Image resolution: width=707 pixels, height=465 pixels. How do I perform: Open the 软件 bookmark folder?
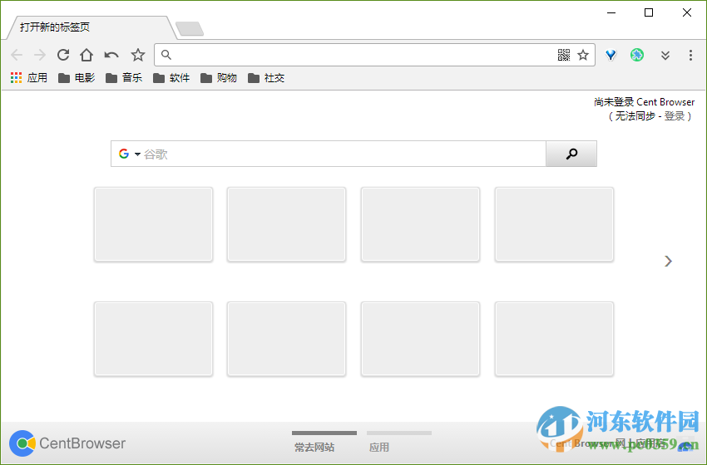tap(171, 78)
